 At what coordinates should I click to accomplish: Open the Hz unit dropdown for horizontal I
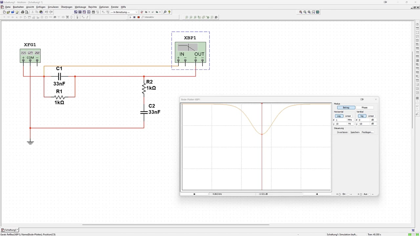point(350,124)
